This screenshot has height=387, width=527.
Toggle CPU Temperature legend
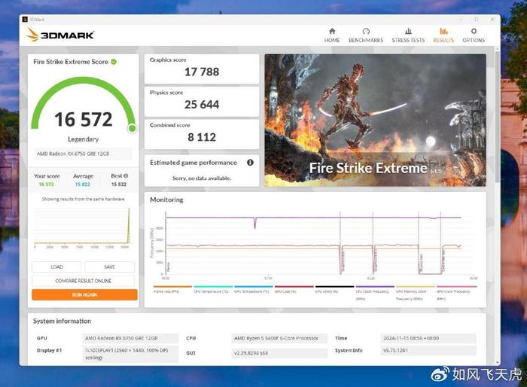click(213, 290)
